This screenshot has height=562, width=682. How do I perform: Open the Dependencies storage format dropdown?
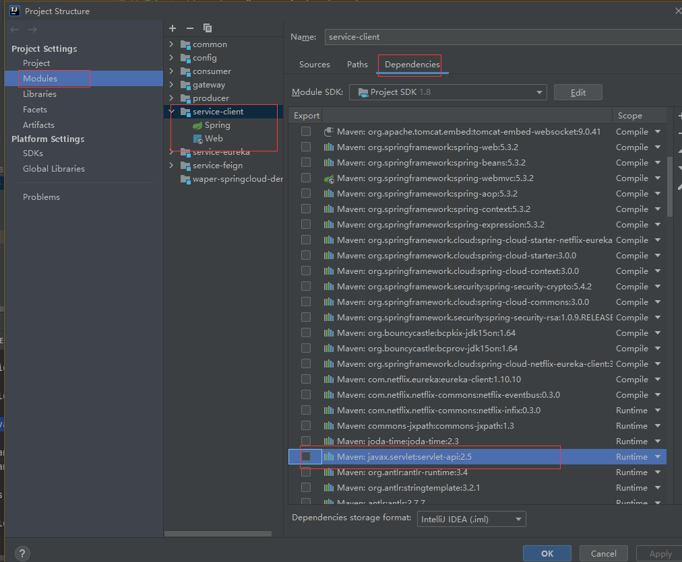click(x=471, y=520)
